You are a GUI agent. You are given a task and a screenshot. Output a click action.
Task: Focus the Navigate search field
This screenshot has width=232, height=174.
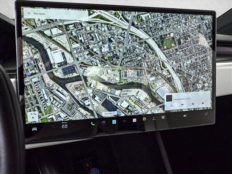click(x=56, y=14)
